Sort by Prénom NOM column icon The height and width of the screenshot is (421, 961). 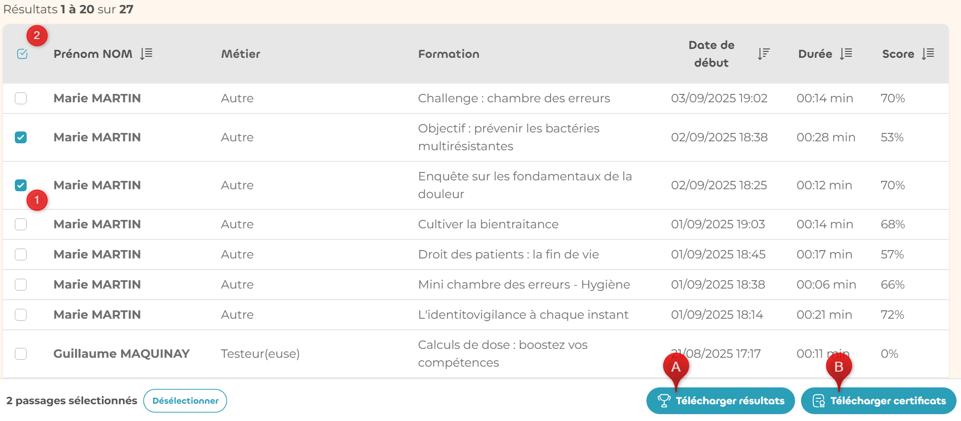click(146, 53)
